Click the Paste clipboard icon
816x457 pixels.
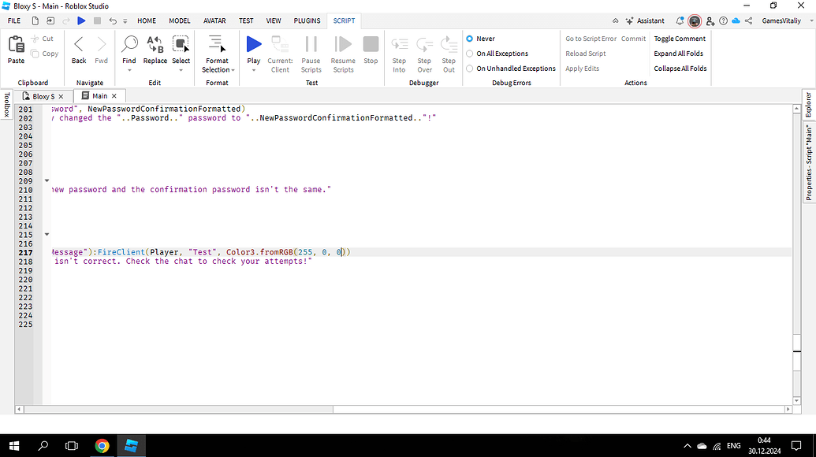click(x=16, y=45)
